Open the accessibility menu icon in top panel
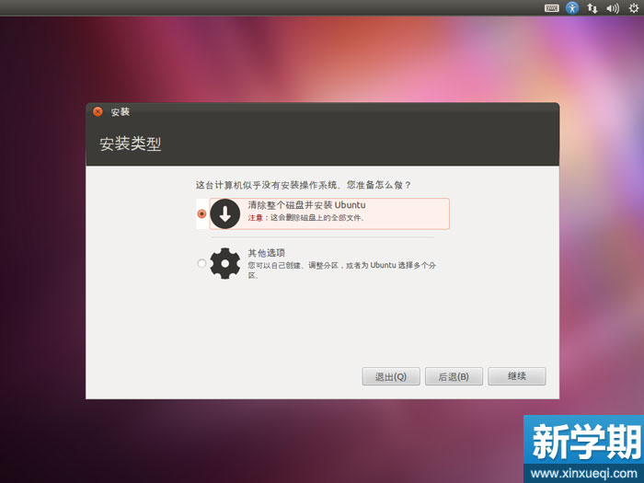644x483 pixels. [x=572, y=7]
